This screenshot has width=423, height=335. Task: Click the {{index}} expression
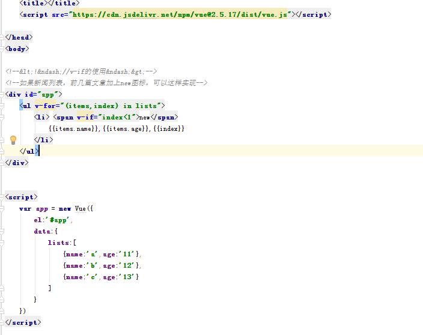(169, 128)
